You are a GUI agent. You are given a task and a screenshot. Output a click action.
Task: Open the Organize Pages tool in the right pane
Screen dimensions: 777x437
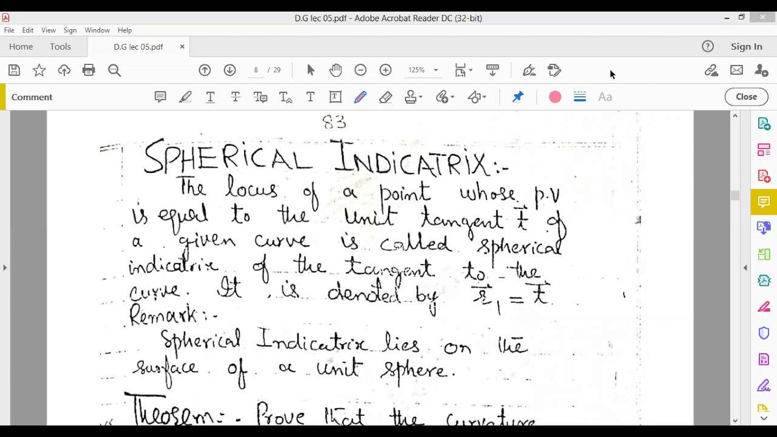pyautogui.click(x=764, y=150)
